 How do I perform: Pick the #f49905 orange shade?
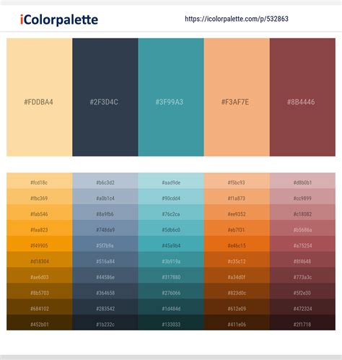pos(40,244)
